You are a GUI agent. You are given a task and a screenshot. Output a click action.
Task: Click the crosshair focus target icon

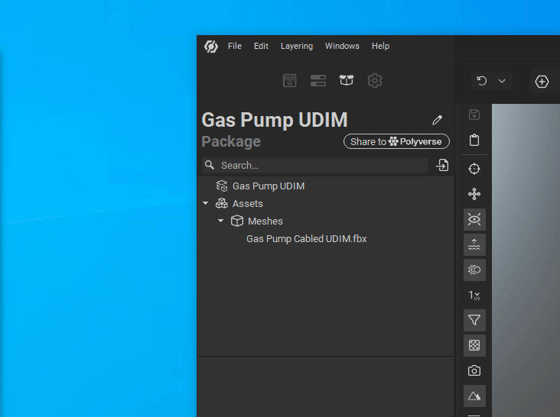474,169
